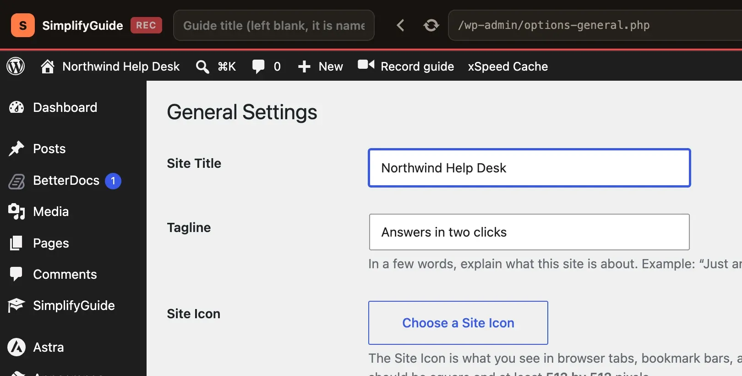This screenshot has height=376, width=742.
Task: Open comments bubble in admin bar
Action: point(258,66)
